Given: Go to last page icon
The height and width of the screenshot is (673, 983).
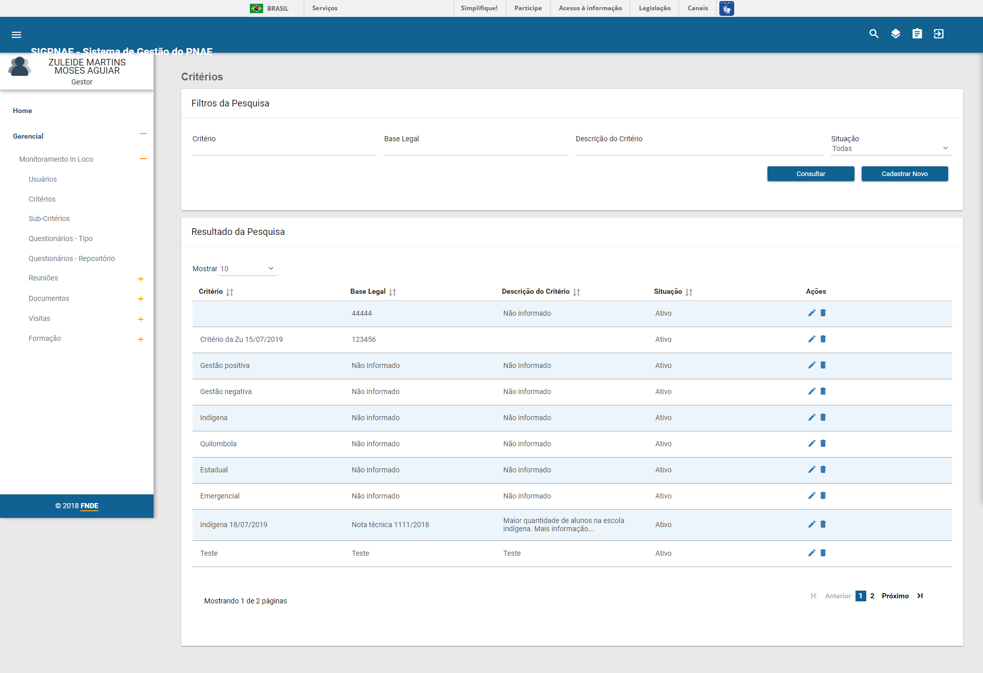Looking at the screenshot, I should click(x=920, y=596).
